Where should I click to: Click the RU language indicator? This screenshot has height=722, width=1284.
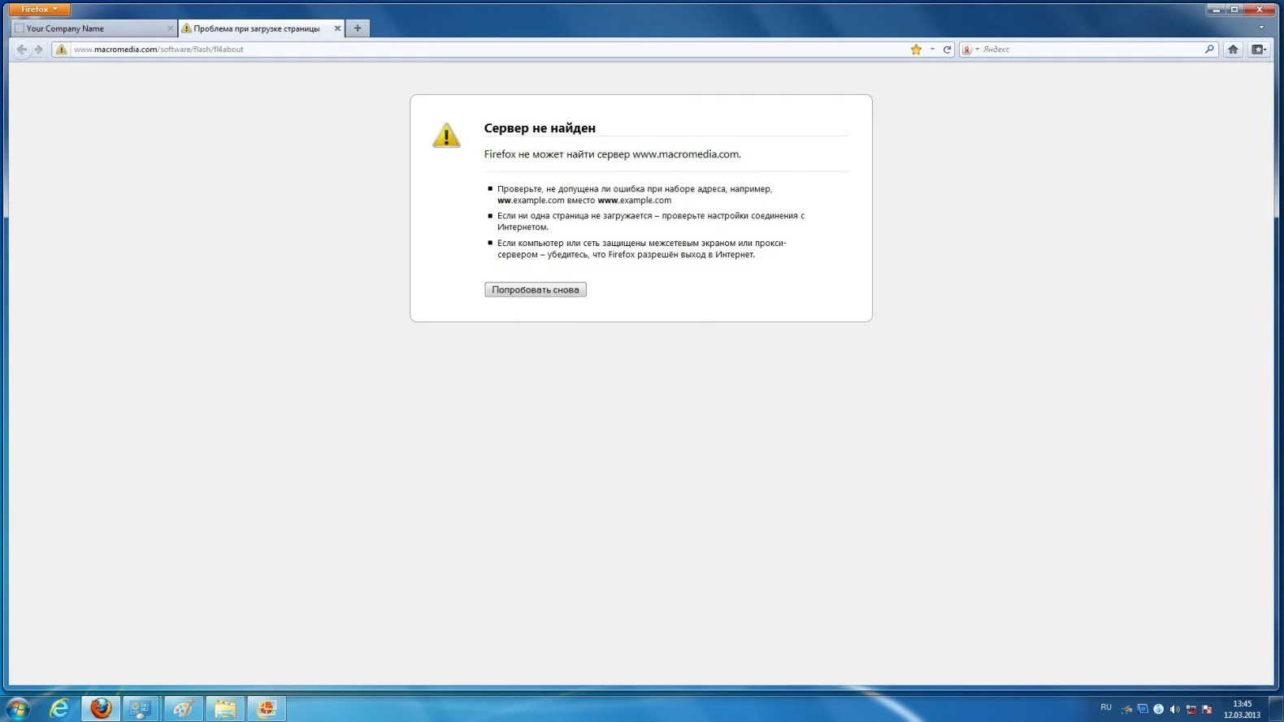tap(1106, 707)
